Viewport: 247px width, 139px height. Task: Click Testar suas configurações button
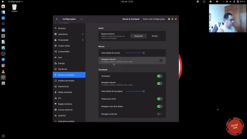click(x=154, y=19)
